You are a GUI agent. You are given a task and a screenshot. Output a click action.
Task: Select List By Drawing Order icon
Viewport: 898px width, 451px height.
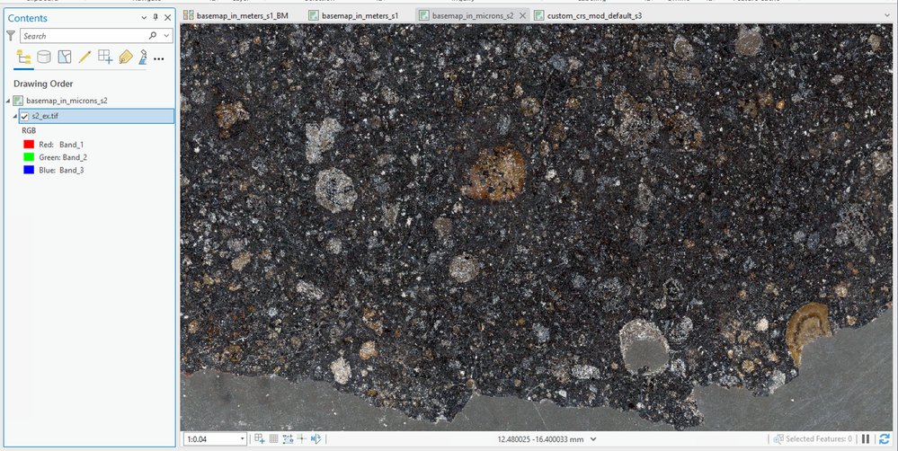pos(23,57)
